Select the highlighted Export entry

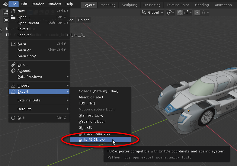[x=39, y=91]
